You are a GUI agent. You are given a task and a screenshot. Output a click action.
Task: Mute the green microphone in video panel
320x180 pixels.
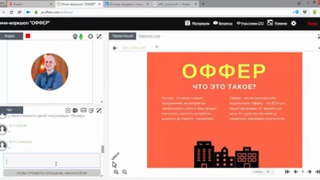81,36
